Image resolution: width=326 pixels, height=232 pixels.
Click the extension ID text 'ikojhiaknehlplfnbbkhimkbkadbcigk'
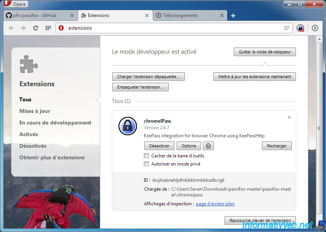coord(188,180)
